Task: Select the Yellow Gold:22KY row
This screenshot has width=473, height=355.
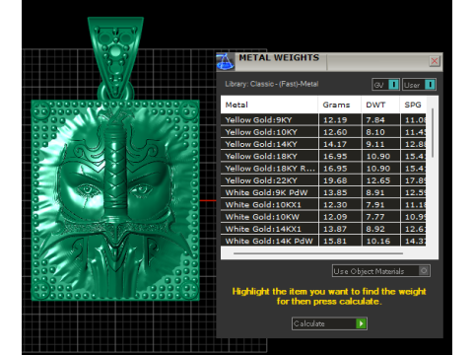Action: [323, 180]
